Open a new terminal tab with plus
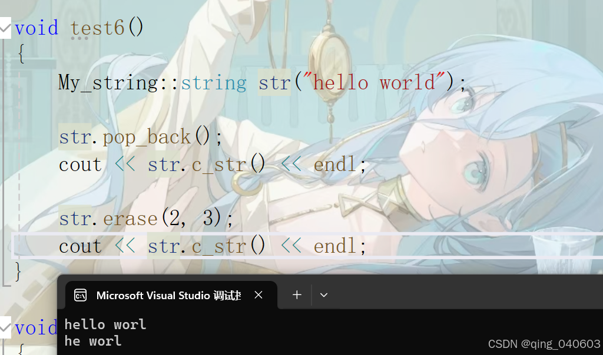Viewport: 603px width, 355px height. (297, 294)
